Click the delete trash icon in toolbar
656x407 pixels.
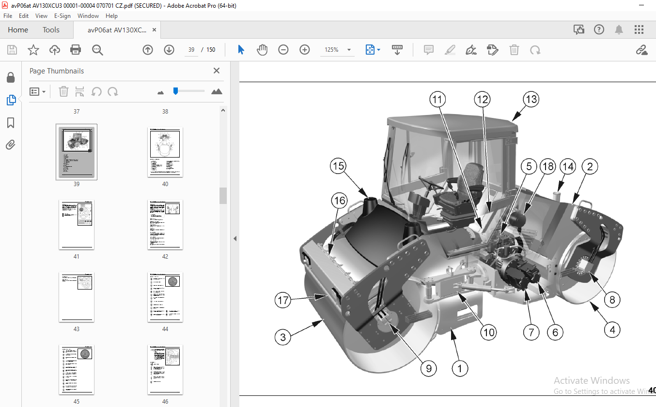(514, 50)
